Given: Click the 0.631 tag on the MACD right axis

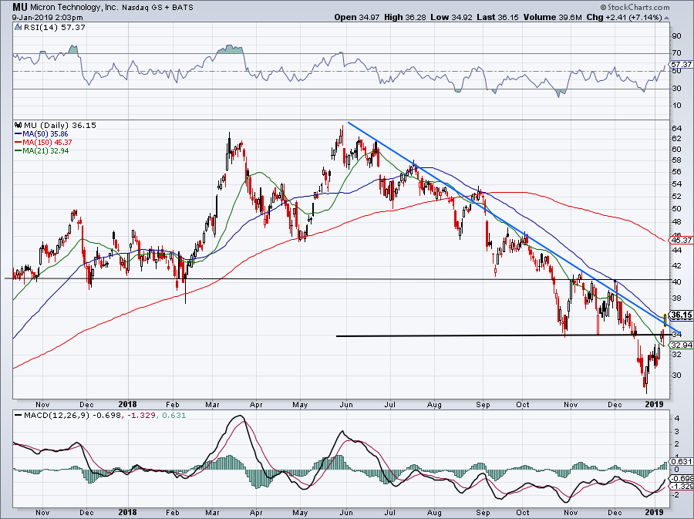Looking at the screenshot, I should pos(682,461).
